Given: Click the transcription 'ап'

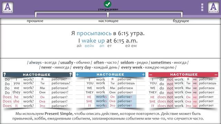Looking at the screenshot, I should point(102,46).
